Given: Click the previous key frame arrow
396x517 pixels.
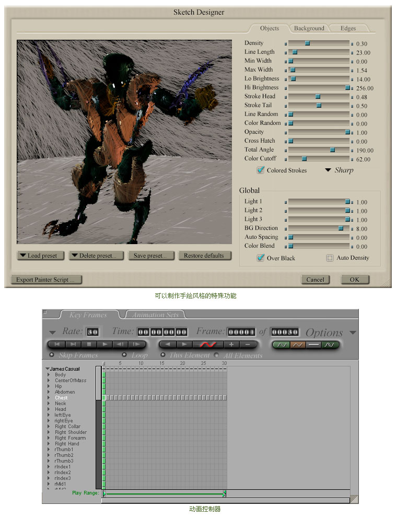Looking at the screenshot, I should [168, 344].
